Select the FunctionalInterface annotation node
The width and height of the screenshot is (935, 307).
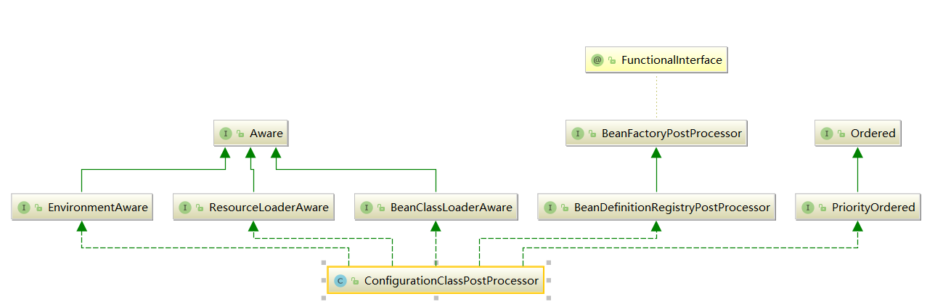(656, 60)
